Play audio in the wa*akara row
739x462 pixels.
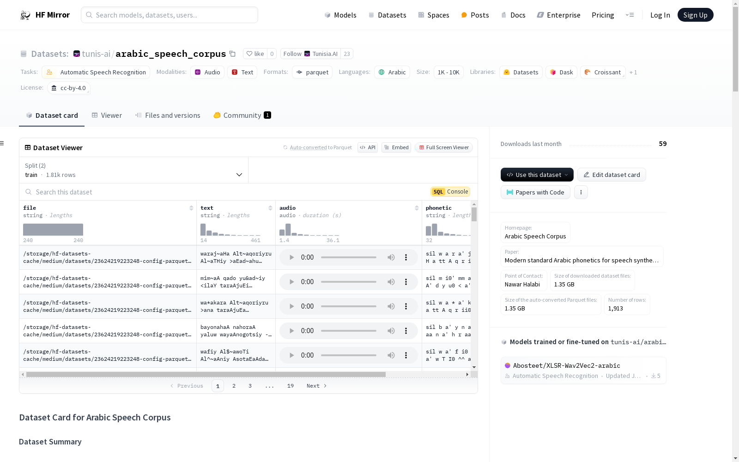tap(291, 306)
